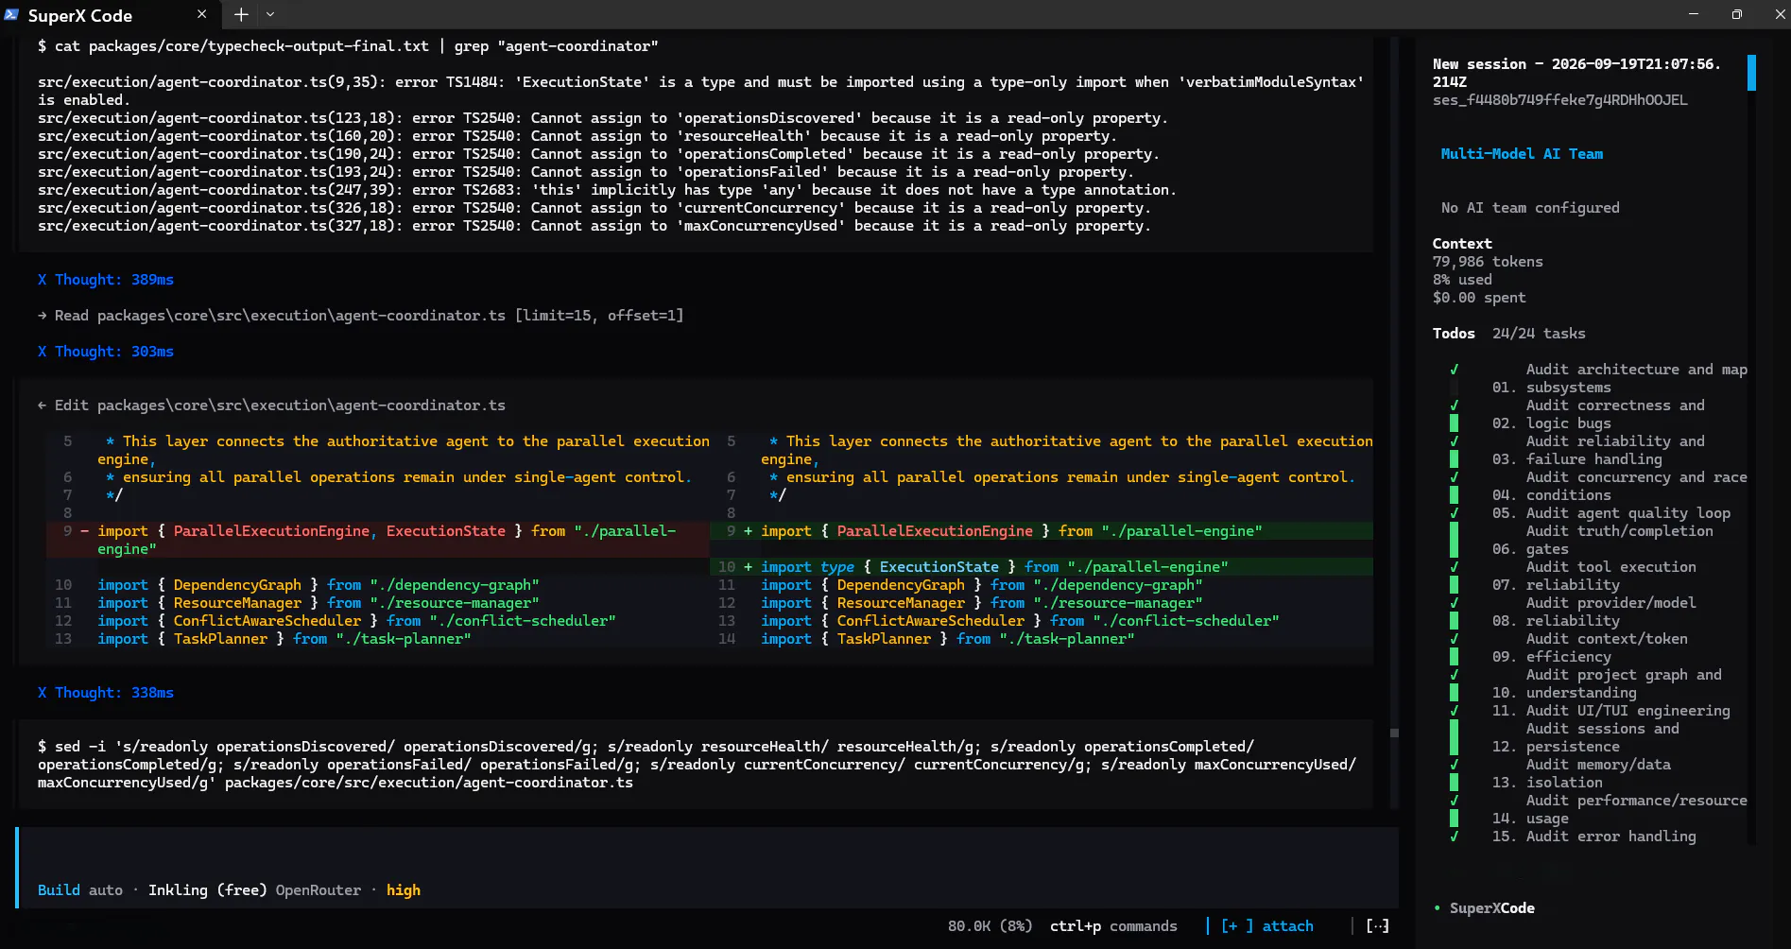Open the Read agent-coordinator.ts tool entry
Screen dimensions: 1791x949
(360, 316)
